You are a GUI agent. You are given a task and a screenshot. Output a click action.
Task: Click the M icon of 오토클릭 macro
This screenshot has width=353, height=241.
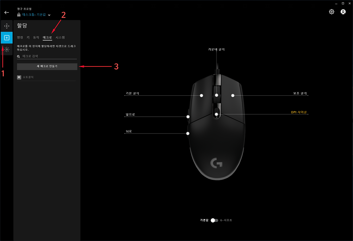(19, 77)
